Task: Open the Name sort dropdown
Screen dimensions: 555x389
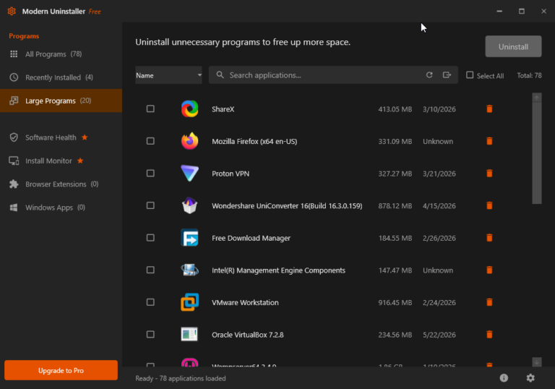Action: [168, 75]
